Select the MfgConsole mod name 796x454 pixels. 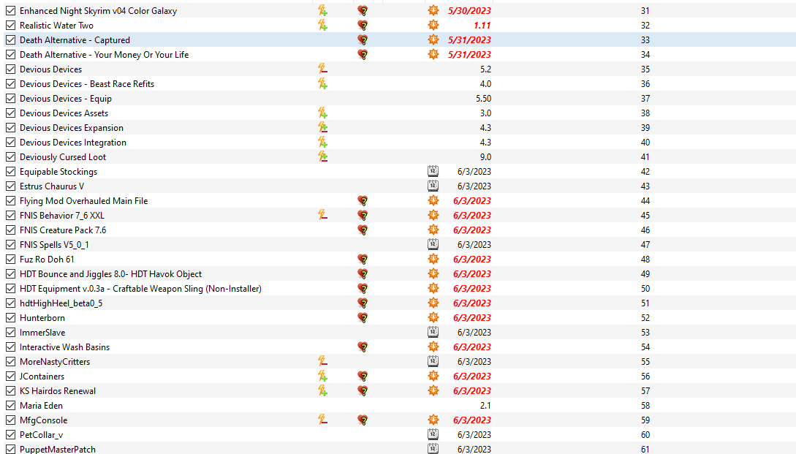click(x=43, y=420)
